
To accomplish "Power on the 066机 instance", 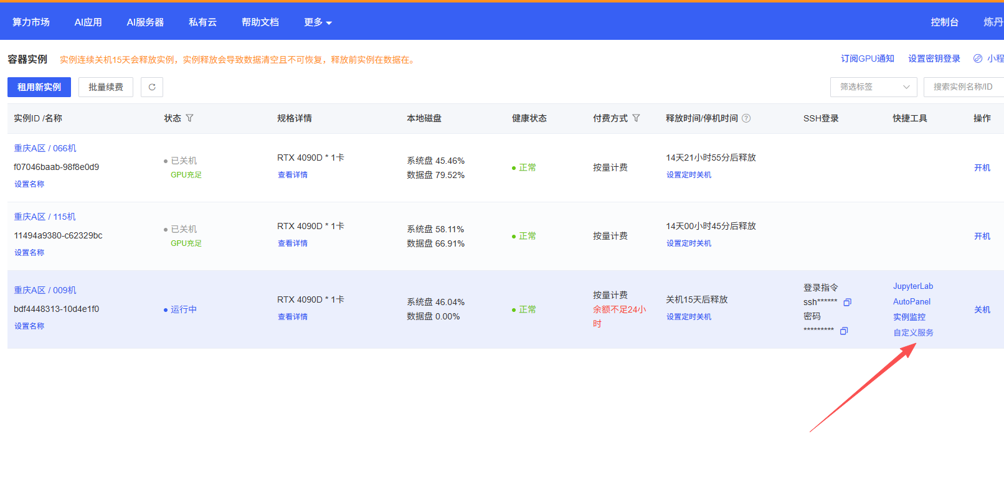I will click(x=982, y=168).
